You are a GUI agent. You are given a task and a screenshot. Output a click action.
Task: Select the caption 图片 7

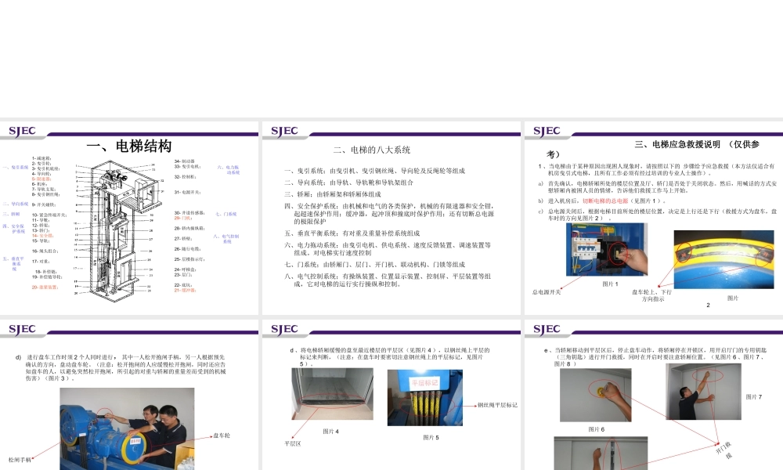coord(754,397)
